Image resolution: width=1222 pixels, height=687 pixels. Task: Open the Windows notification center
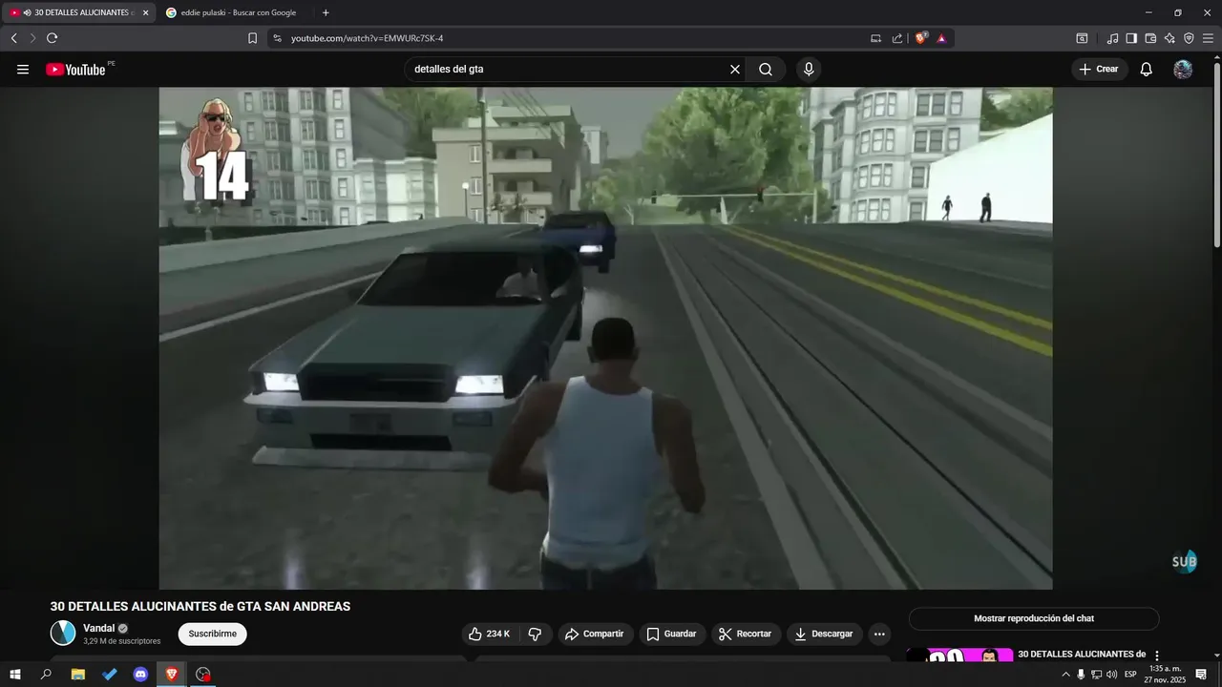point(1201,675)
